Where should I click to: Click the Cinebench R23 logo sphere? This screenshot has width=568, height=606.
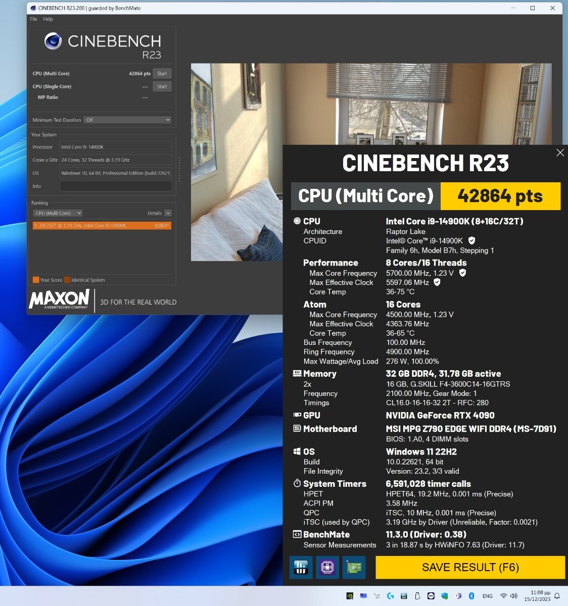point(53,41)
